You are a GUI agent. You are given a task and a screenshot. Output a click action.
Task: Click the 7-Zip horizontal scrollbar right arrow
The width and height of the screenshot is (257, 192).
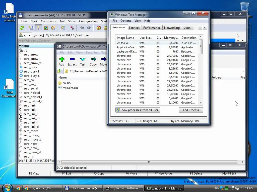[242, 162]
